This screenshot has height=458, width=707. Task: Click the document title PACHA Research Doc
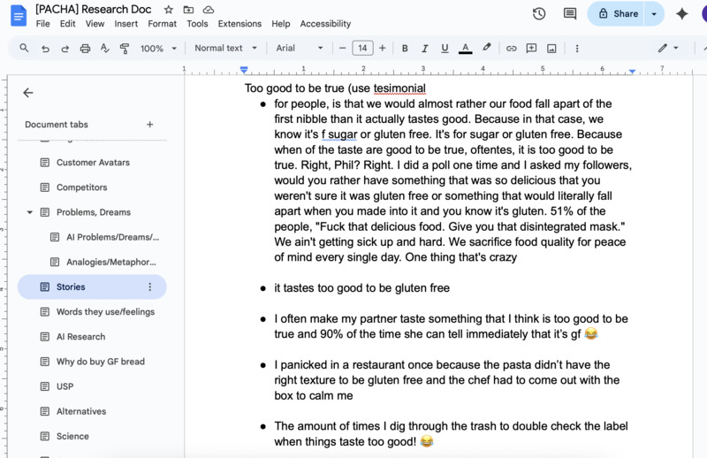(x=94, y=9)
